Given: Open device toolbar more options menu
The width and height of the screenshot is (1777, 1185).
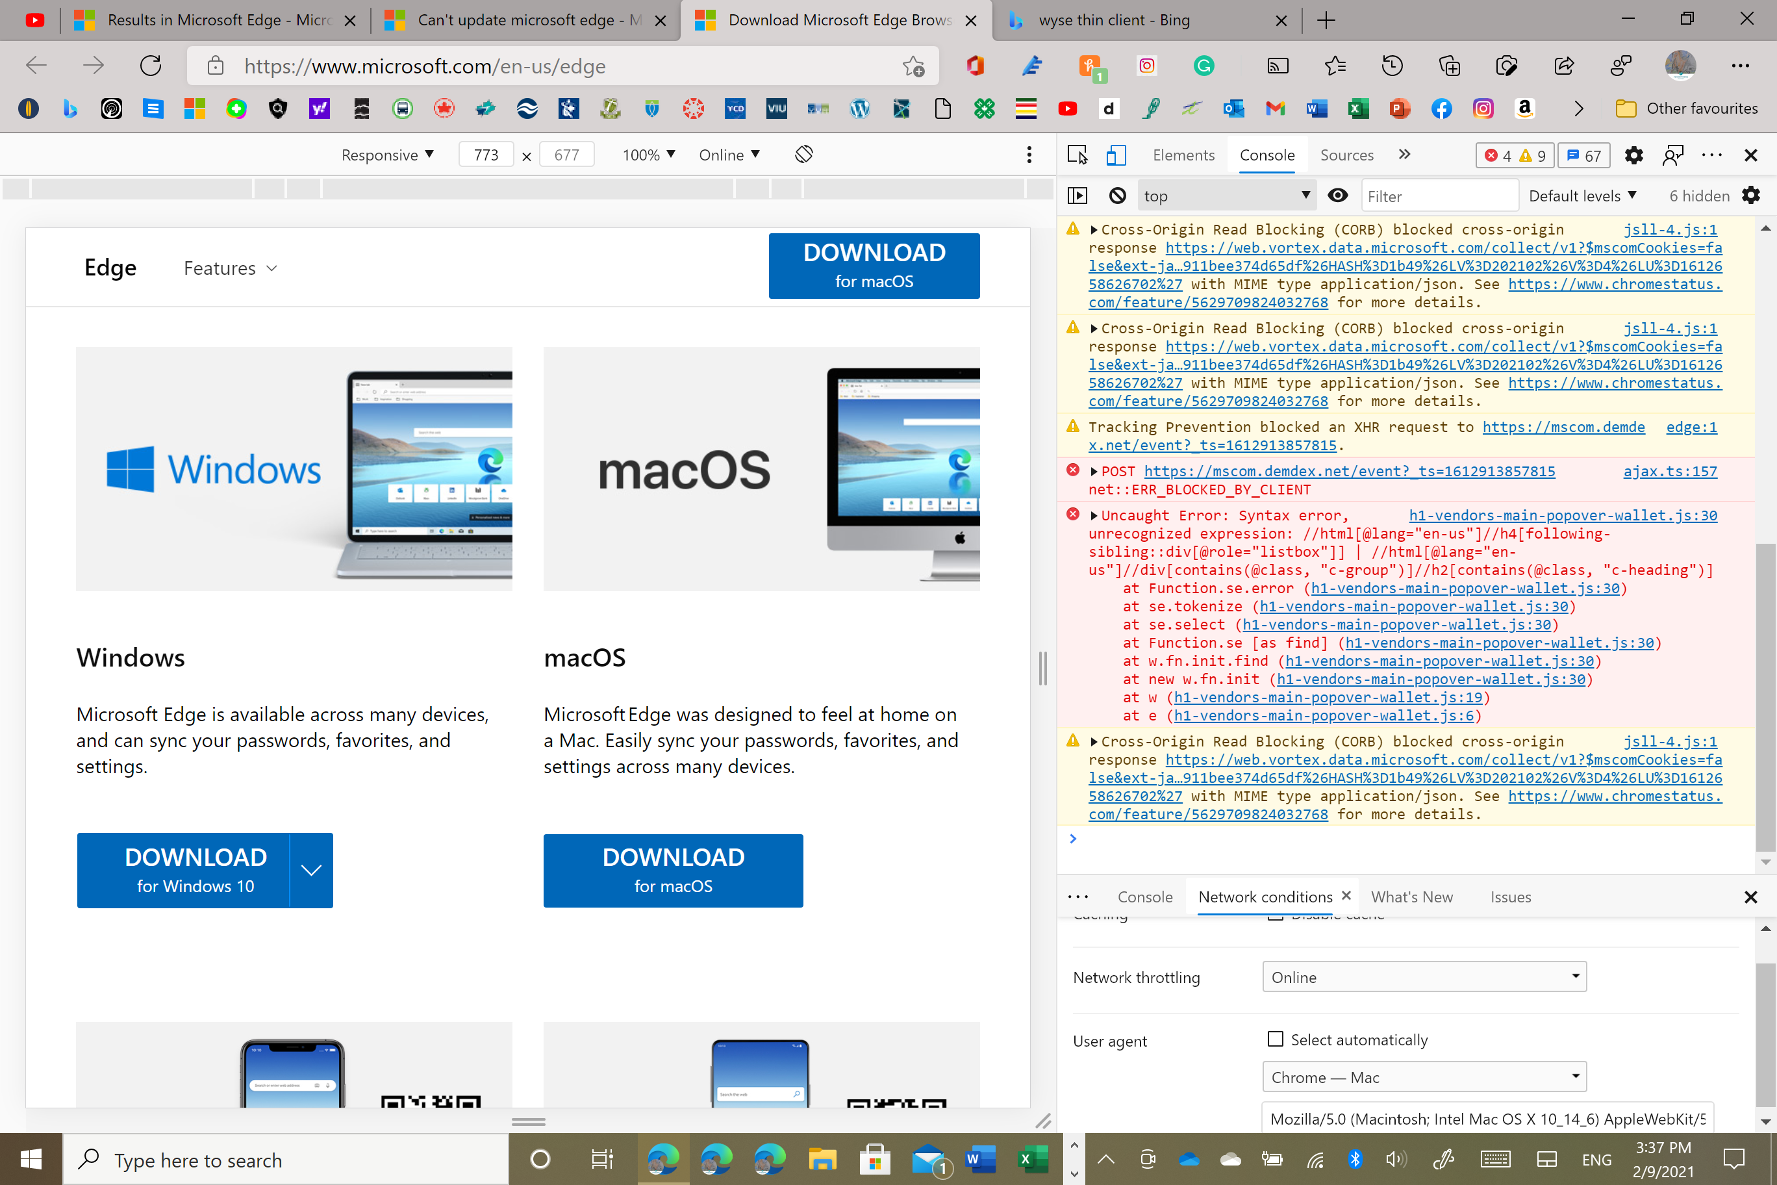Looking at the screenshot, I should (1029, 155).
